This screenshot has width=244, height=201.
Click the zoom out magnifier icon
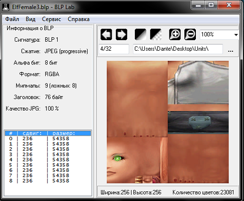190,35
